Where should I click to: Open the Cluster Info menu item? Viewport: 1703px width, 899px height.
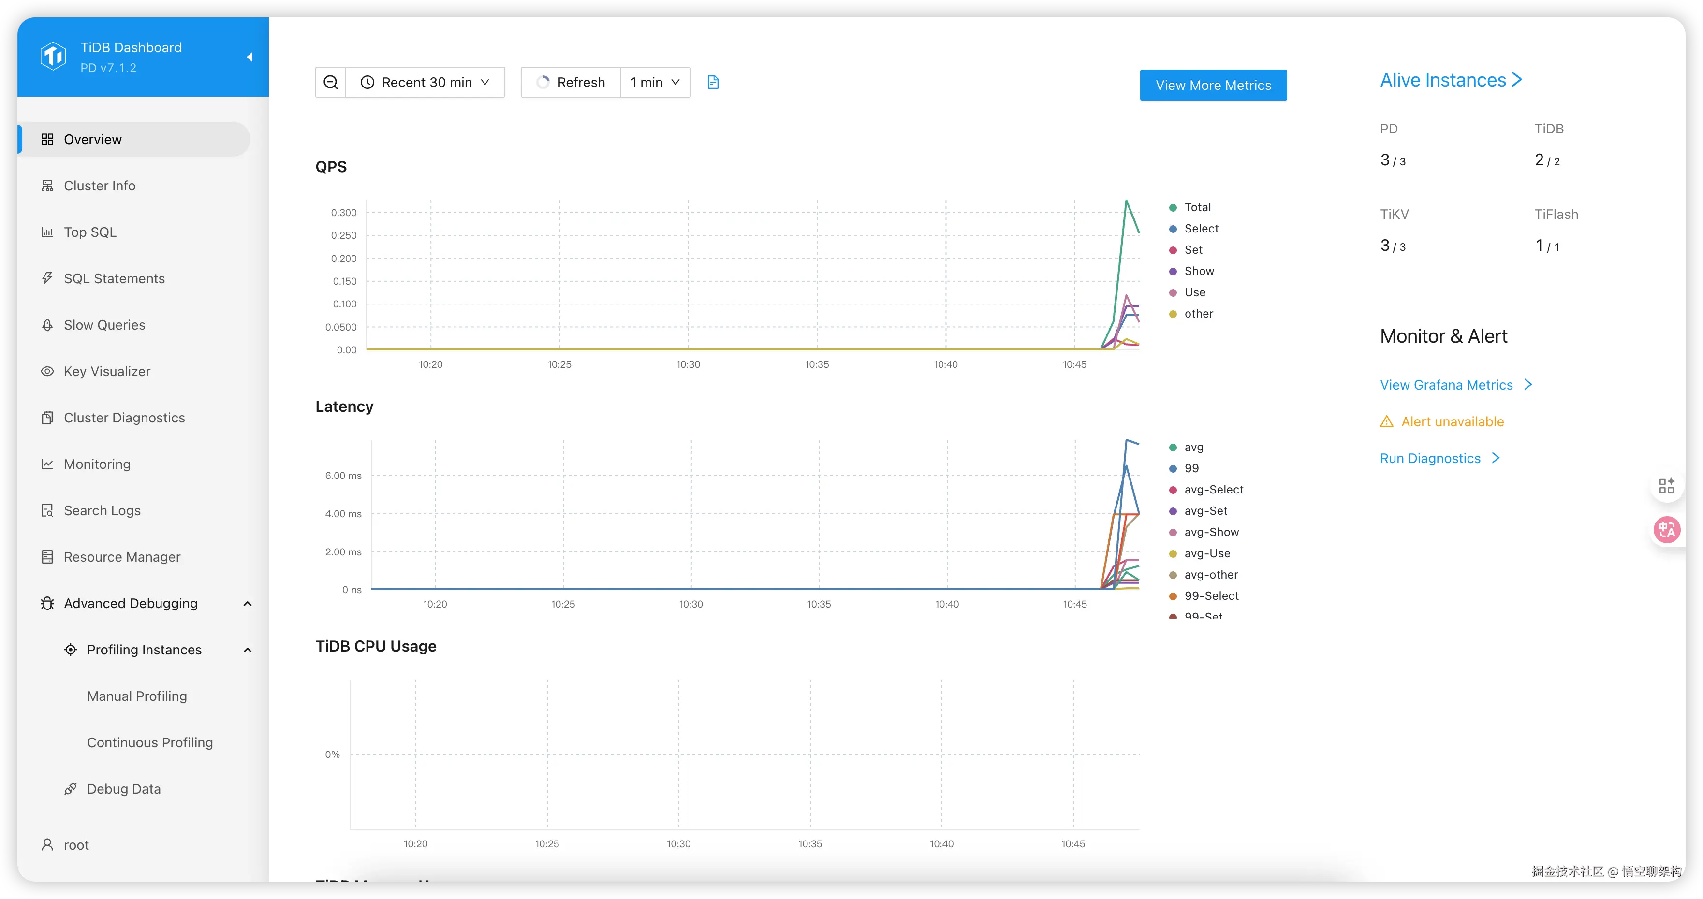(x=99, y=186)
